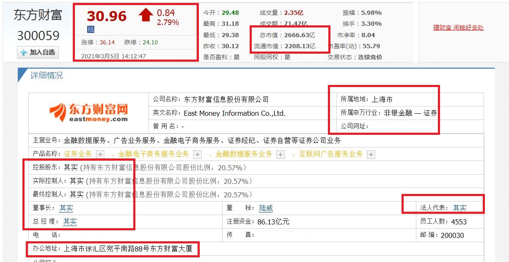Click the 2.79% percentage change
Screen dimensions: 509x262
click(168, 22)
